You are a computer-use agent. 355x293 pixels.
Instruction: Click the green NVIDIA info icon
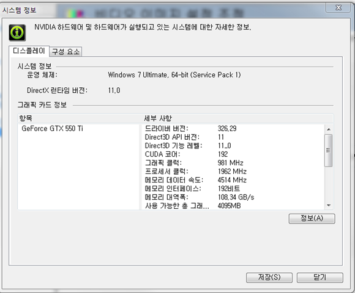(17, 33)
